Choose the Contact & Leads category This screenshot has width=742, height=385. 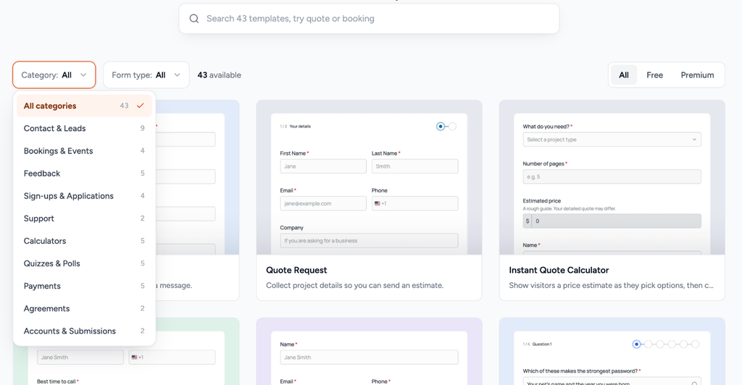(x=84, y=129)
